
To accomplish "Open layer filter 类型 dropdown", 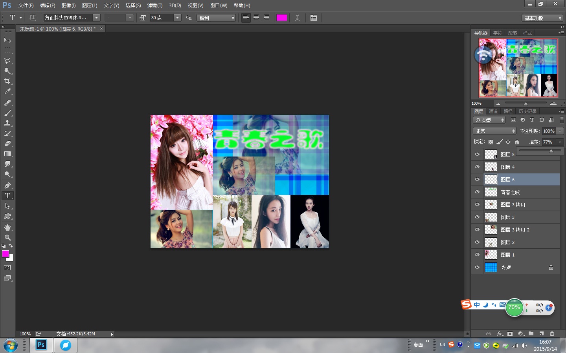I will click(x=489, y=120).
